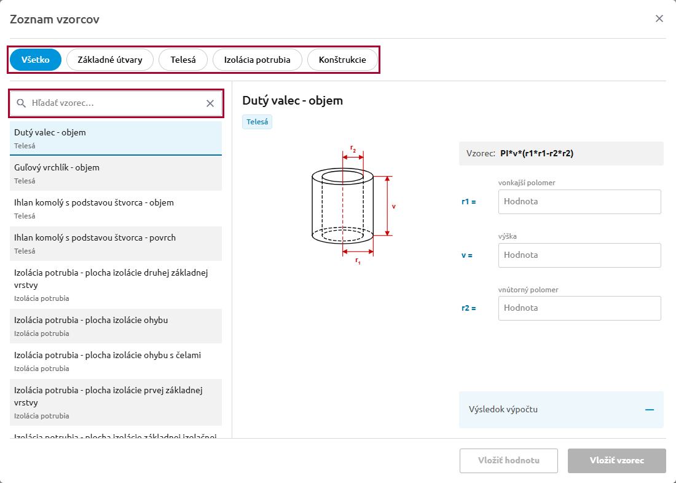Click the search magnifier icon
The image size is (676, 483).
pyautogui.click(x=21, y=103)
